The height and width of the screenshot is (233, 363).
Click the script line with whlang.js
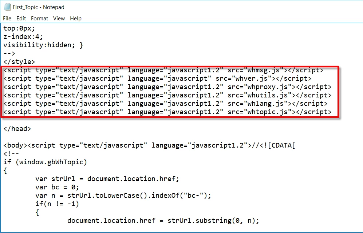click(x=165, y=104)
